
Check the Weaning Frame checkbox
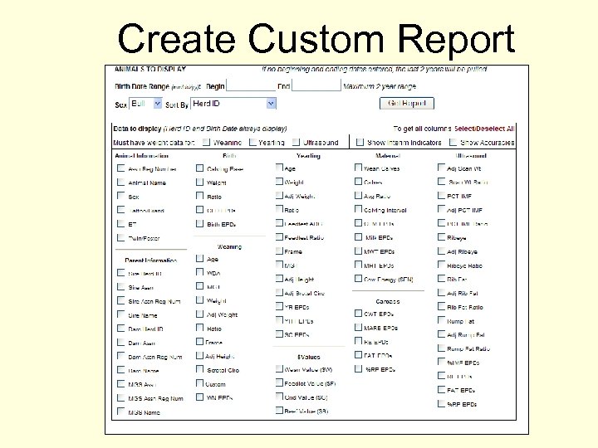(199, 341)
